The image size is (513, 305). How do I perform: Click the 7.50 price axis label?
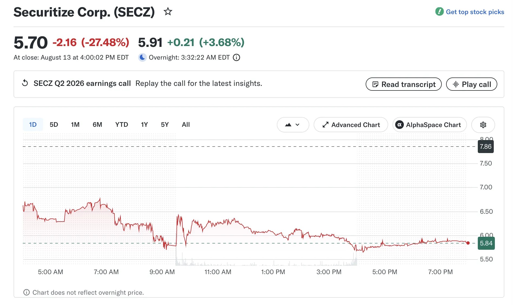tap(486, 163)
